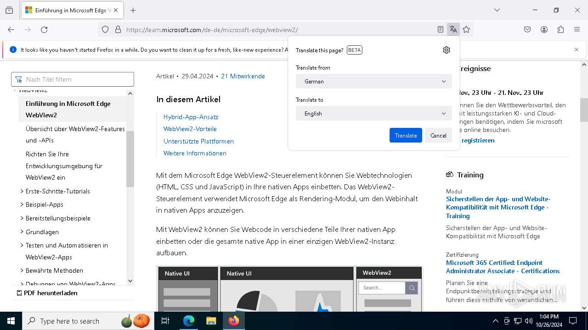588x330 pixels.
Task: Open the network tray icon
Action: click(518, 321)
